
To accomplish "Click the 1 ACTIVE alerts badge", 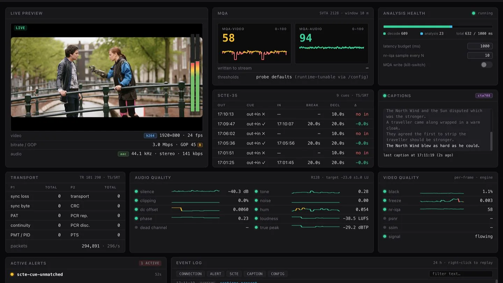I will click(x=150, y=263).
